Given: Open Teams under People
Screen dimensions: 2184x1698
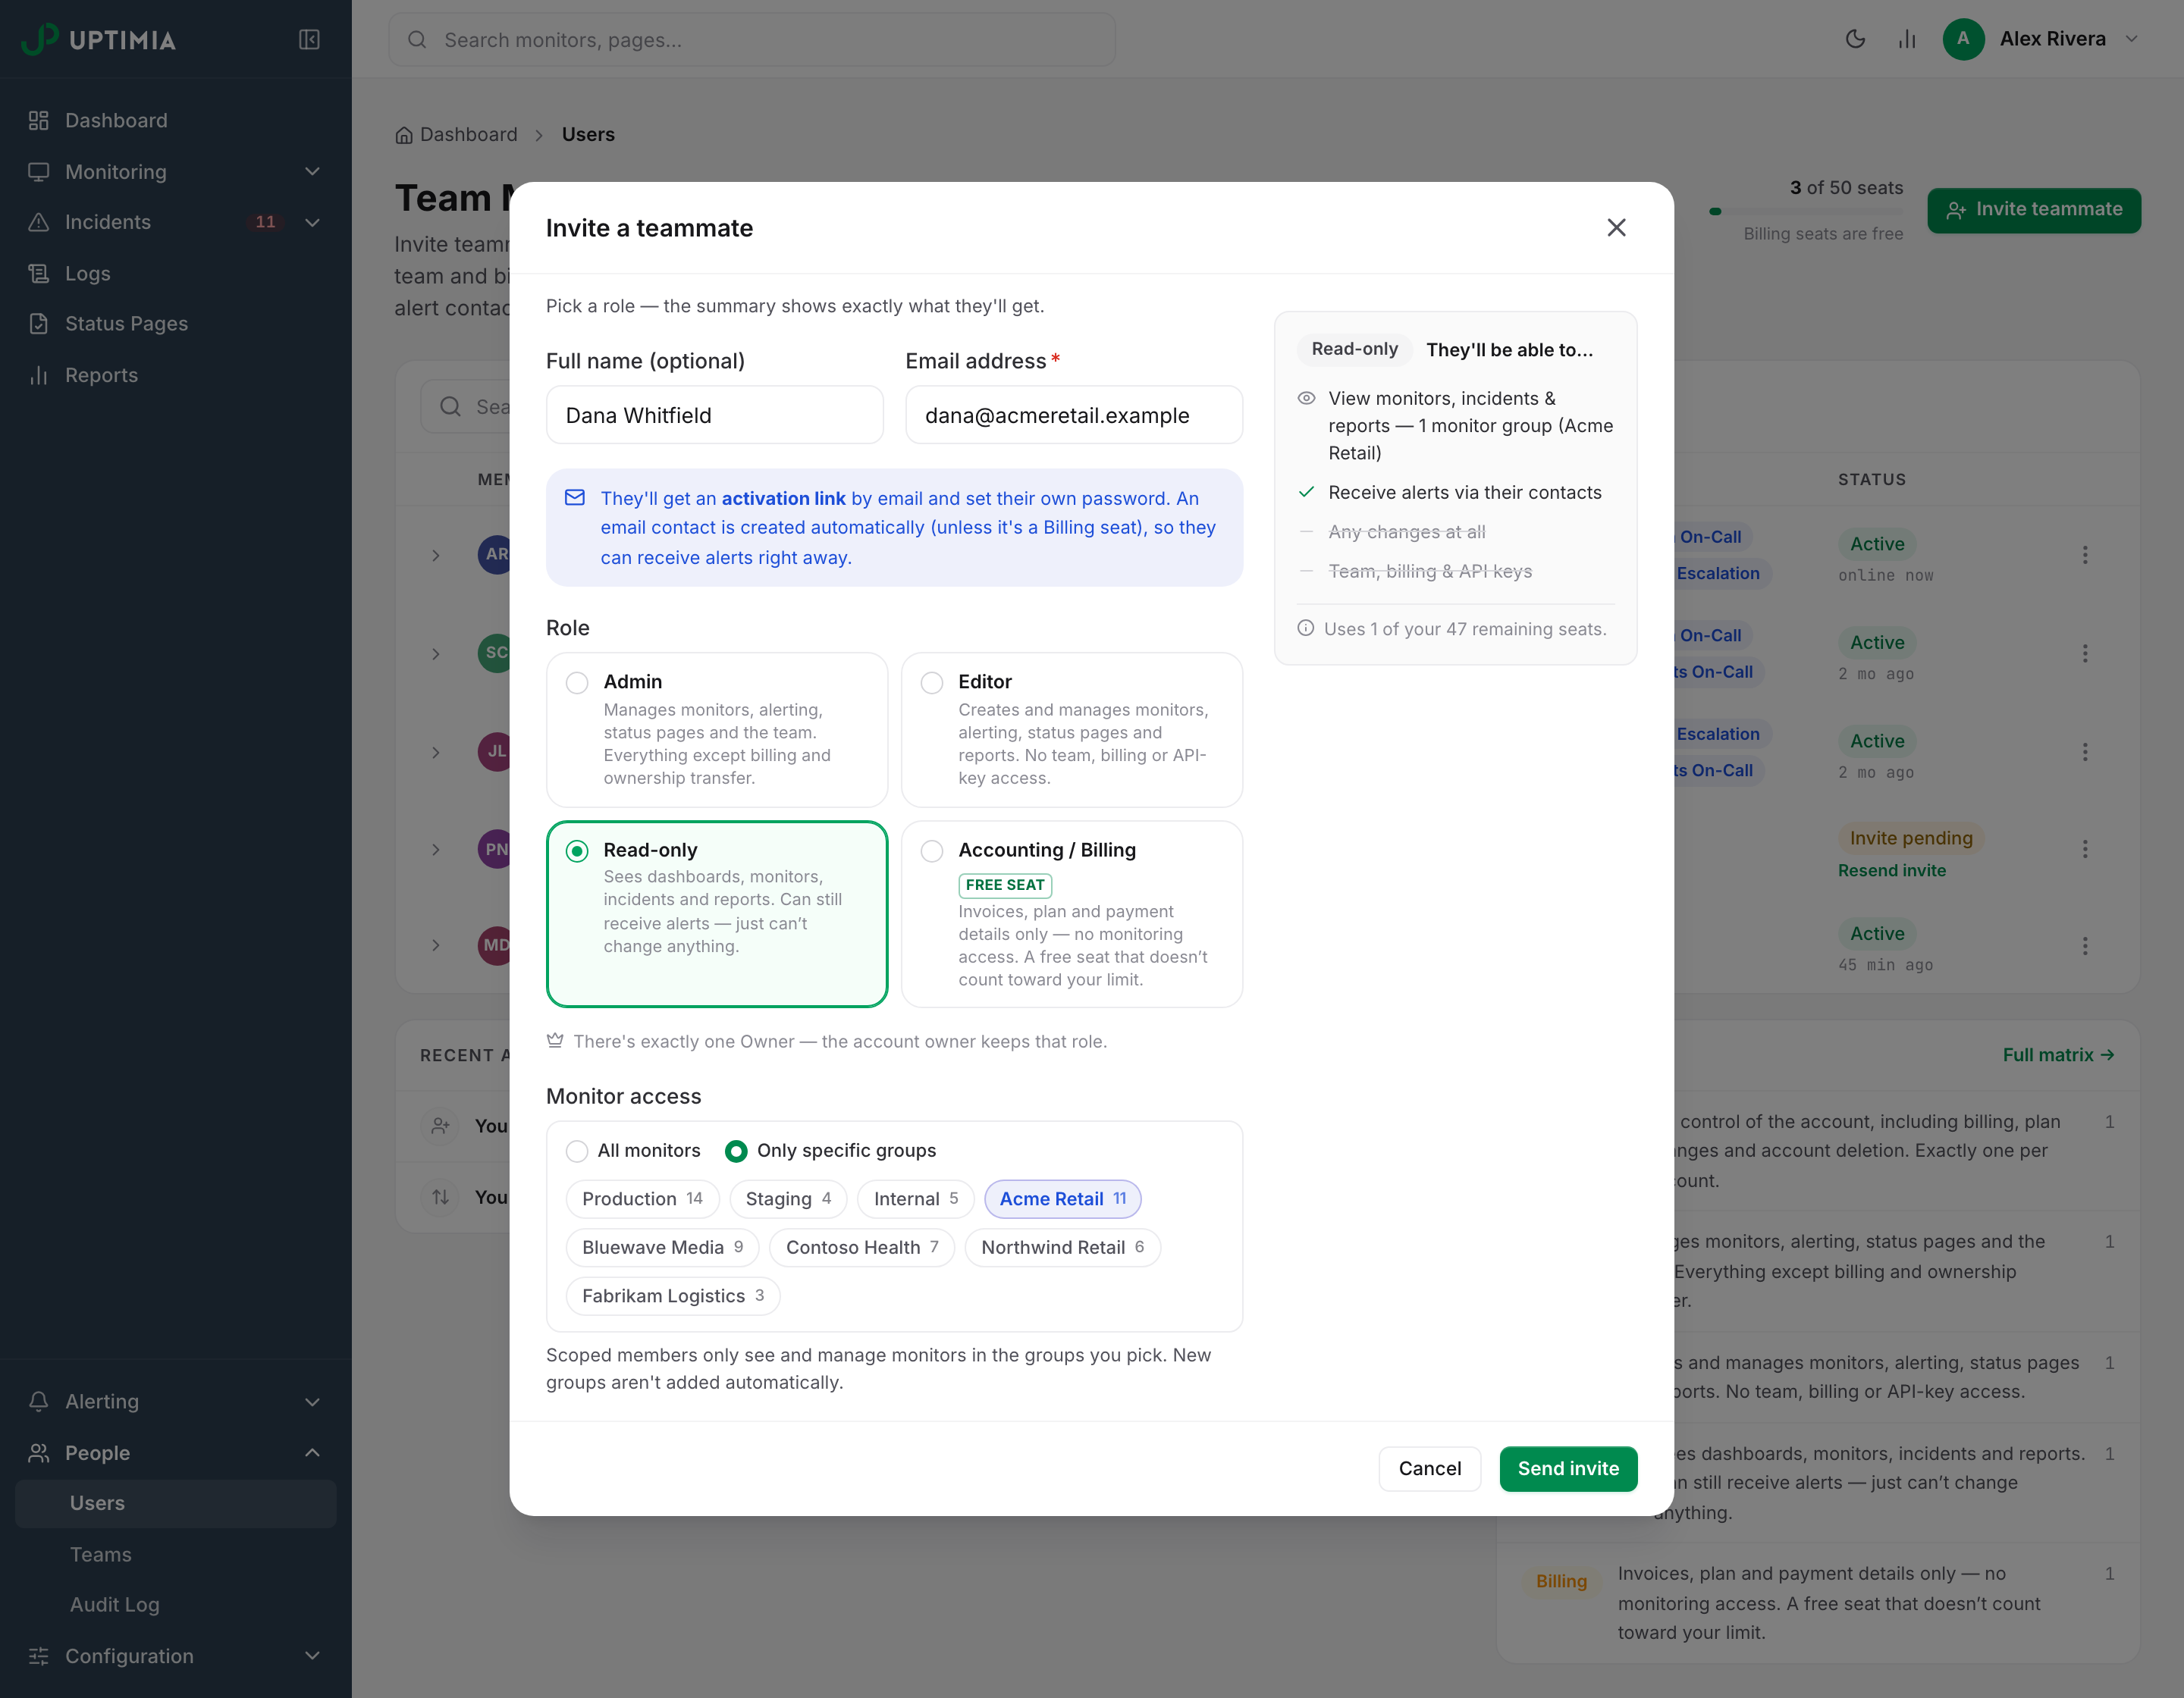Looking at the screenshot, I should [x=176, y=1554].
